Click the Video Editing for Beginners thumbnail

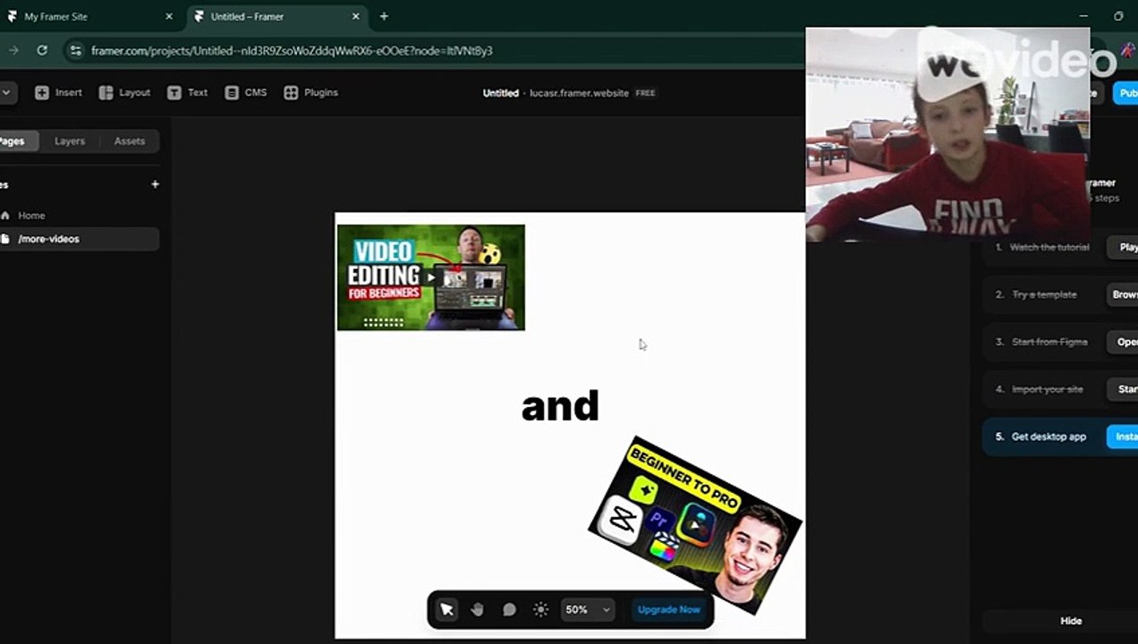pos(430,277)
